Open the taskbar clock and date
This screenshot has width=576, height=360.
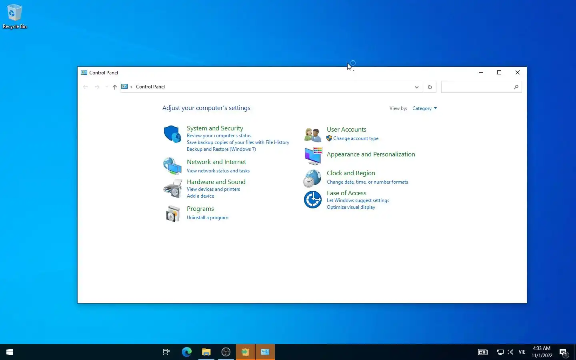point(542,352)
